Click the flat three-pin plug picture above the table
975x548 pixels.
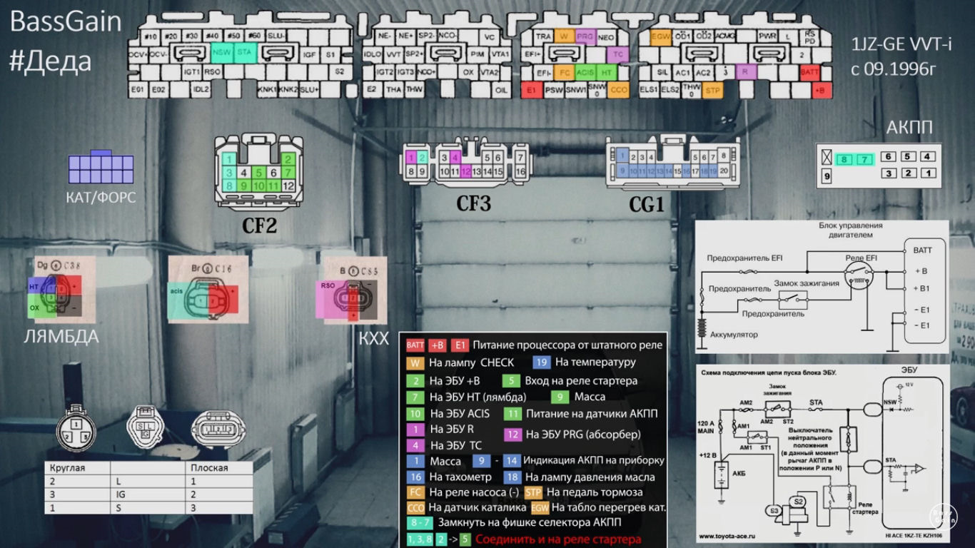(x=218, y=430)
